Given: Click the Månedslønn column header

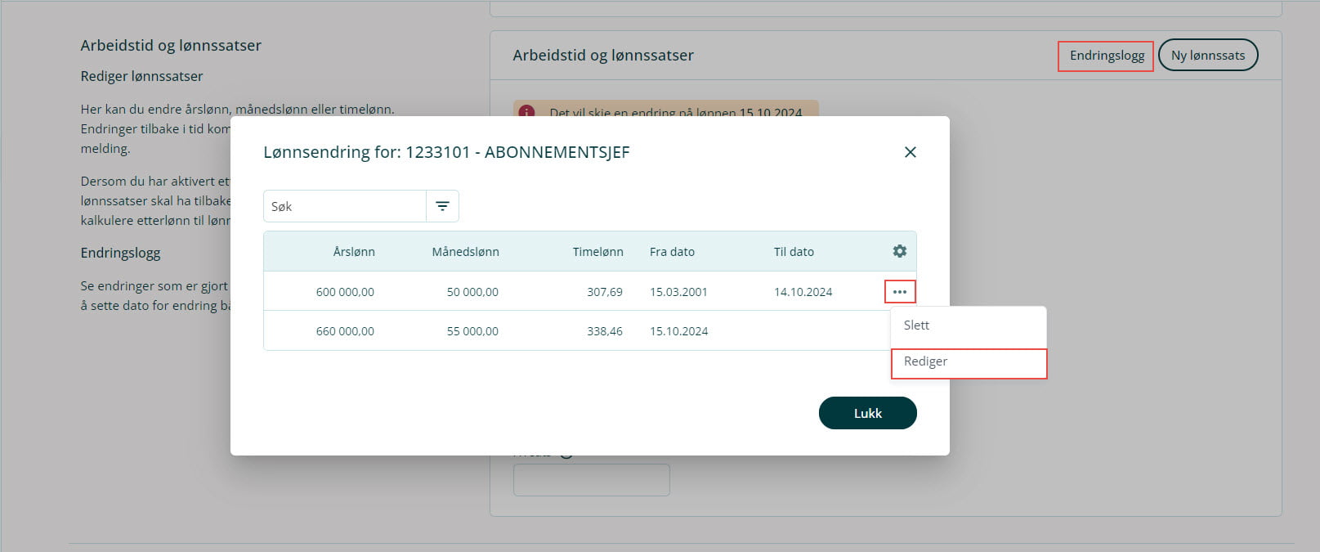Looking at the screenshot, I should tap(465, 252).
